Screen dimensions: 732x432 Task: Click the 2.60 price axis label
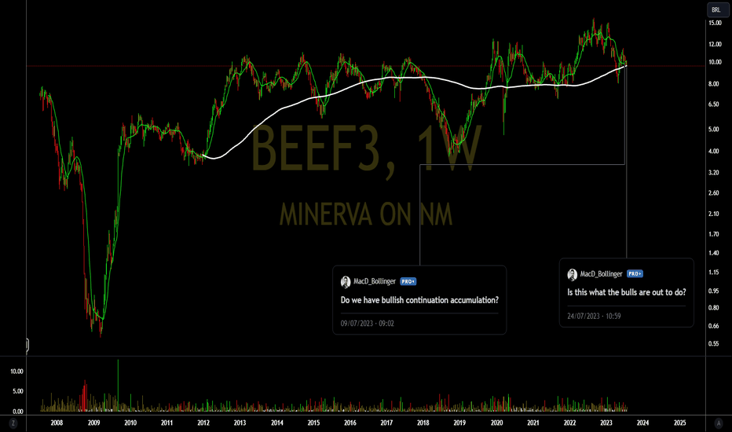pos(714,193)
